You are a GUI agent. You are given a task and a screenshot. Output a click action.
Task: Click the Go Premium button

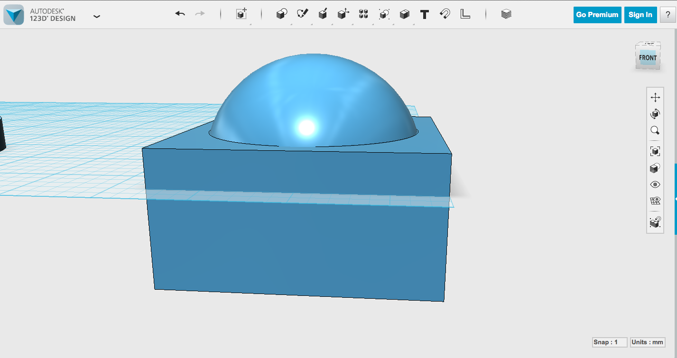tap(597, 15)
